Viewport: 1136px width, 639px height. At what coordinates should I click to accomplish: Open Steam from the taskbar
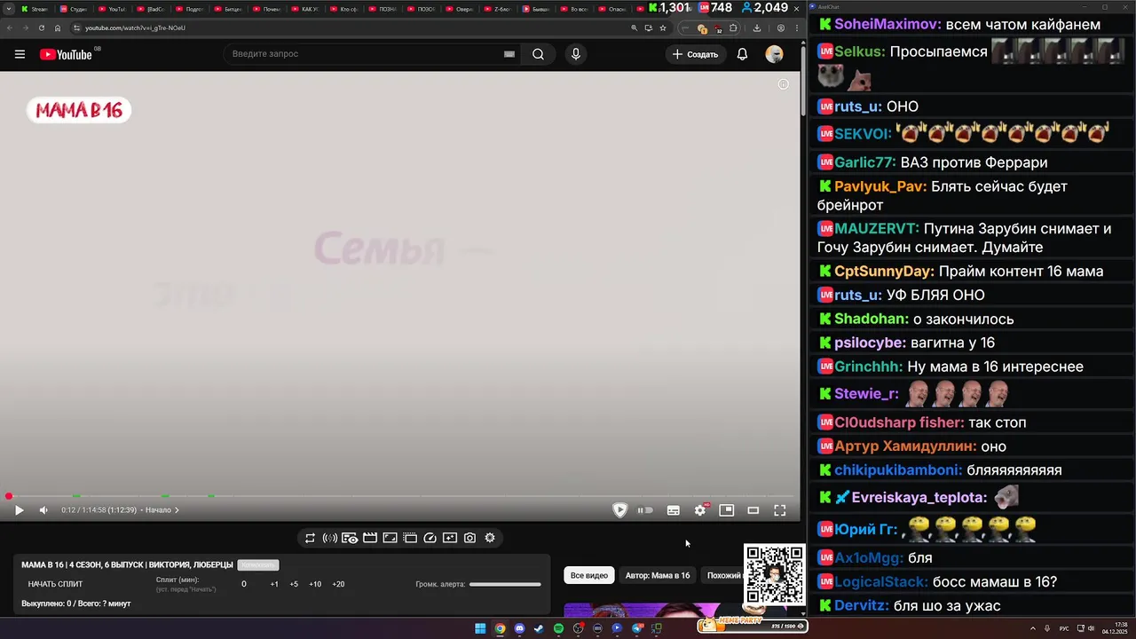(x=539, y=628)
